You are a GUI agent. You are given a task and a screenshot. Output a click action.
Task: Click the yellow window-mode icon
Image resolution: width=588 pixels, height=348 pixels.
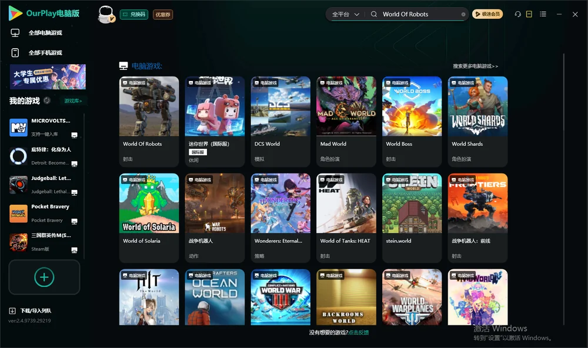529,14
